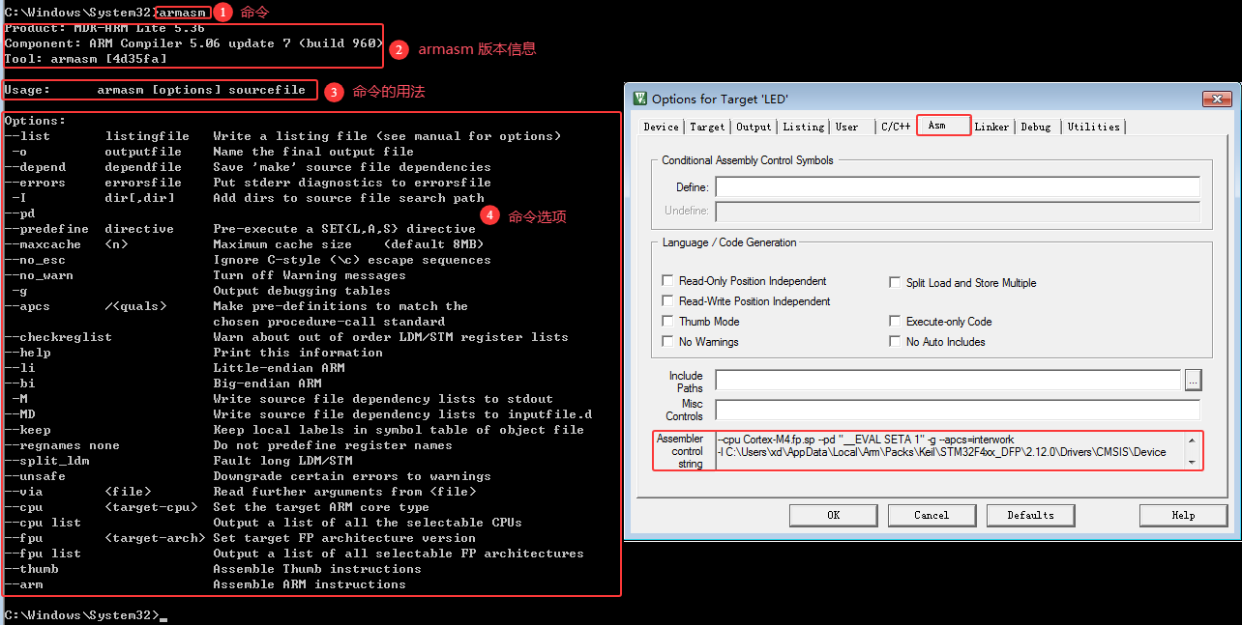Screen dimensions: 1242x625
Task: Click the '--unsafe' option in console
Action: click(35, 476)
